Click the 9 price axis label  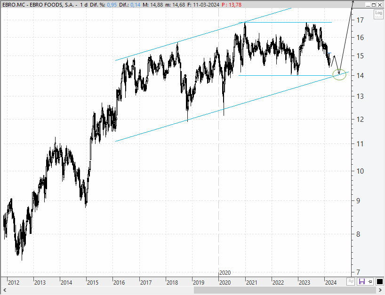click(358, 201)
